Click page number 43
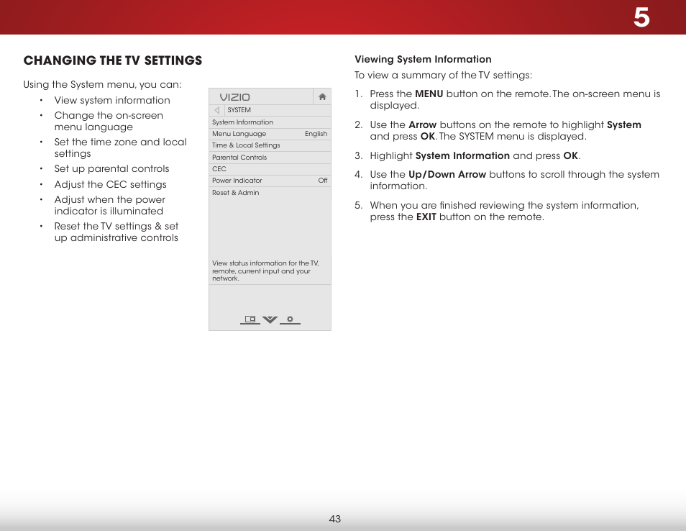Viewport: 686px width, 531px height. (334, 519)
